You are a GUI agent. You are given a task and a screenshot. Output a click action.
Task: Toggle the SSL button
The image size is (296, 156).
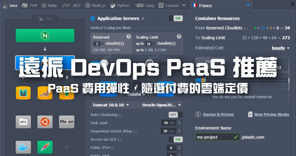(x=45, y=19)
